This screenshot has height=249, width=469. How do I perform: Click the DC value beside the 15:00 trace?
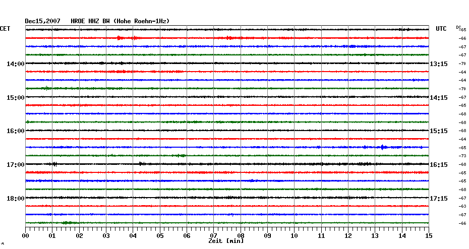[x=462, y=97]
